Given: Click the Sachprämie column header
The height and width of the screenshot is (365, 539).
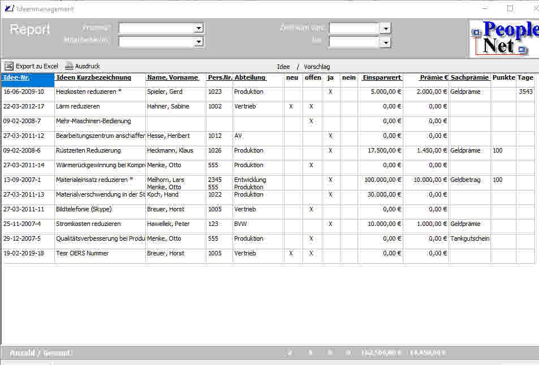Looking at the screenshot, I should [x=469, y=77].
